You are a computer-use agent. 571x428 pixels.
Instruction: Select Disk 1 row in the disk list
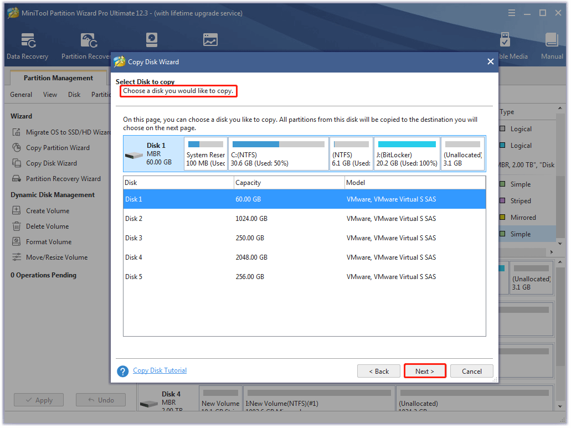pos(305,199)
